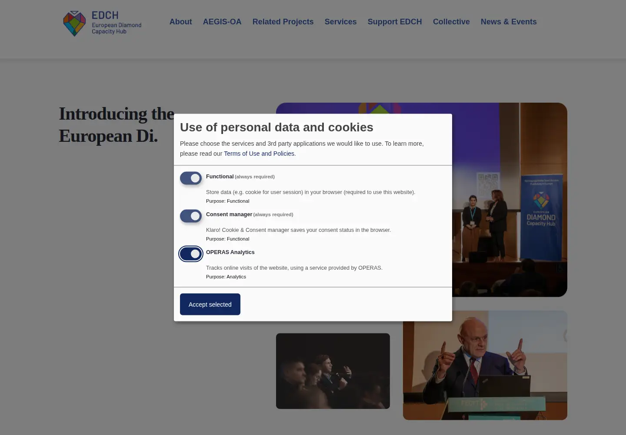Click the audience members photo thumbnail
This screenshot has width=626, height=435.
tap(333, 371)
